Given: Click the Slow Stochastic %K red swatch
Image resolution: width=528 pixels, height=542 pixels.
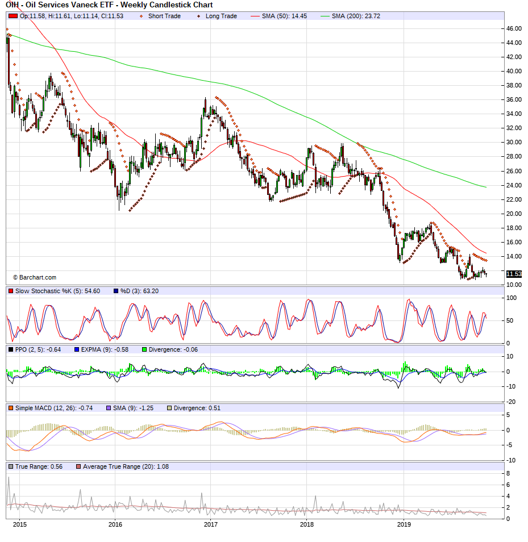Looking at the screenshot, I should 11,291.
